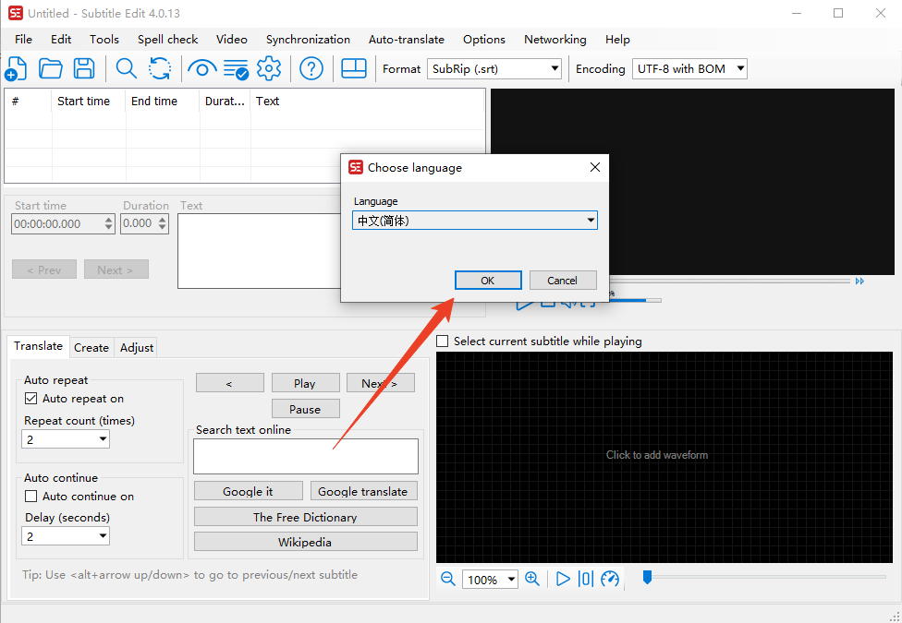This screenshot has width=902, height=623.
Task: Close the Choose language dialog with X
Action: pos(595,167)
